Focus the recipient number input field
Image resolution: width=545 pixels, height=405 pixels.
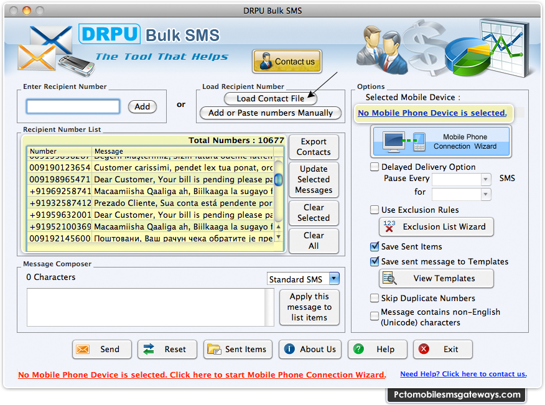click(x=73, y=106)
